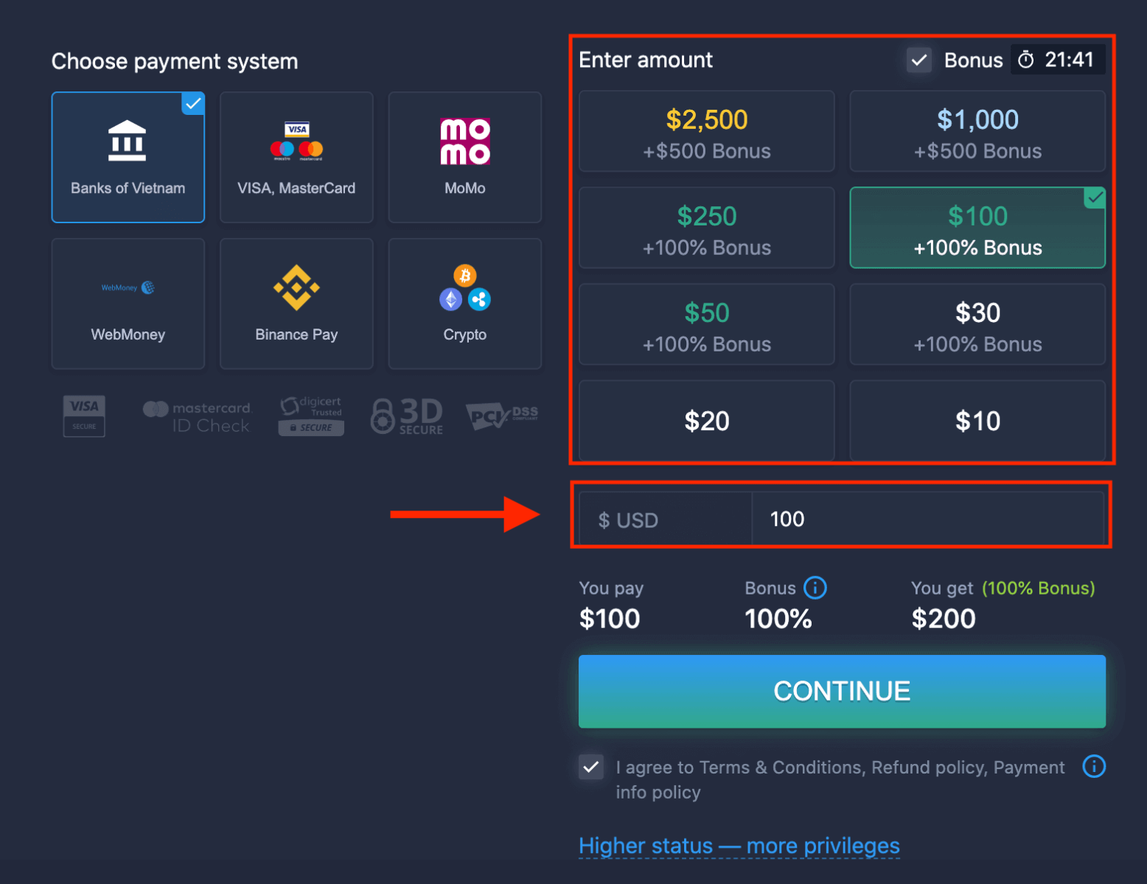Untick the Terms & Conditions agreement checkbox

[x=590, y=767]
